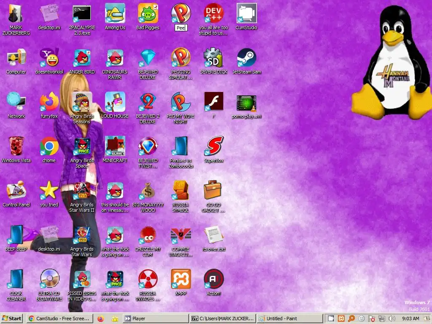Click the Firefox quick launch icon
This screenshot has width=432, height=324.
point(101,319)
